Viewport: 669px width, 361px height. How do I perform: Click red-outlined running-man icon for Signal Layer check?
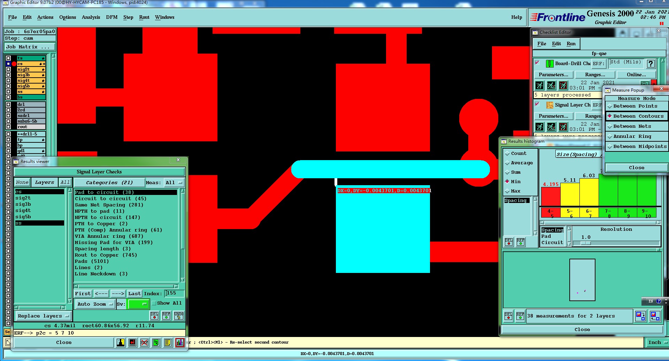point(563,127)
